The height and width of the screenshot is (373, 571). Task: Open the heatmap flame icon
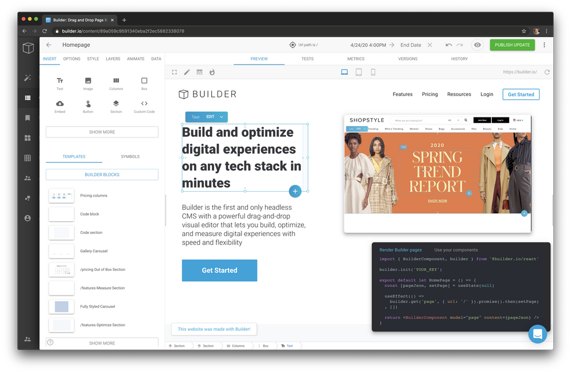pos(211,72)
